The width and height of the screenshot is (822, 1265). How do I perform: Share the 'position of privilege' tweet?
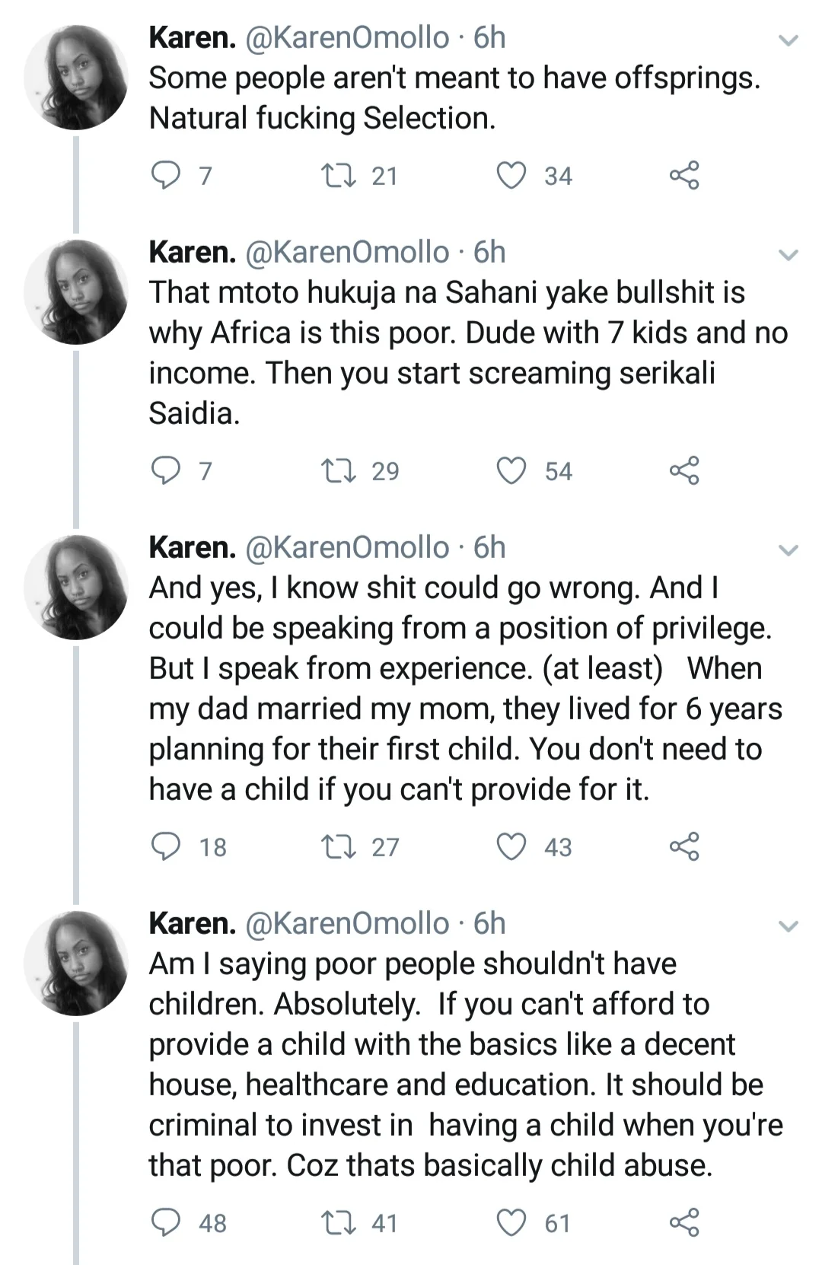coord(683,847)
